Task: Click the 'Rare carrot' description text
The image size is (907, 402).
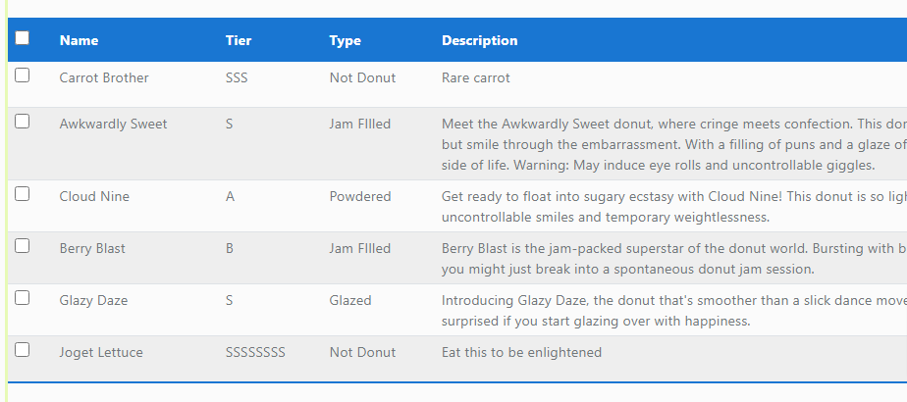Action: [x=476, y=77]
